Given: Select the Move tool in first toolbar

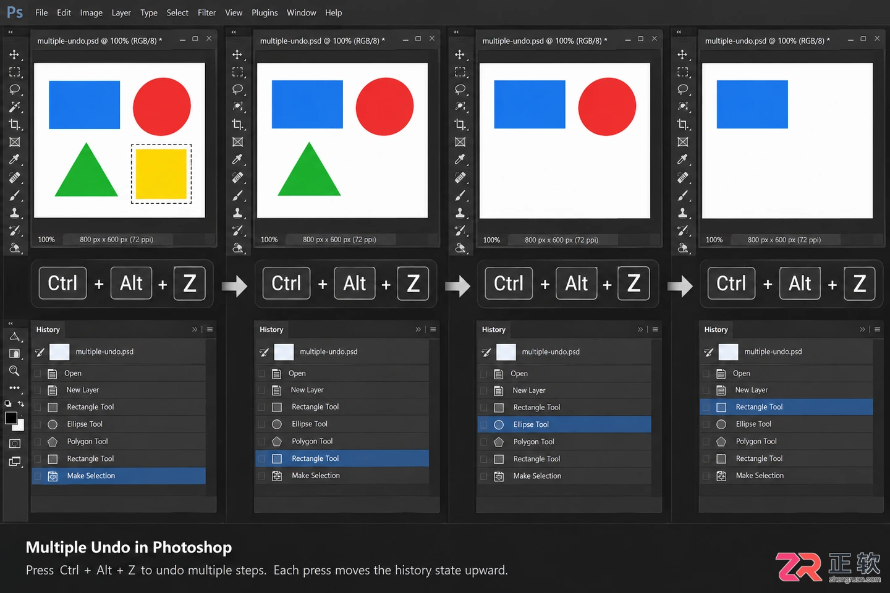Looking at the screenshot, I should click(x=14, y=54).
